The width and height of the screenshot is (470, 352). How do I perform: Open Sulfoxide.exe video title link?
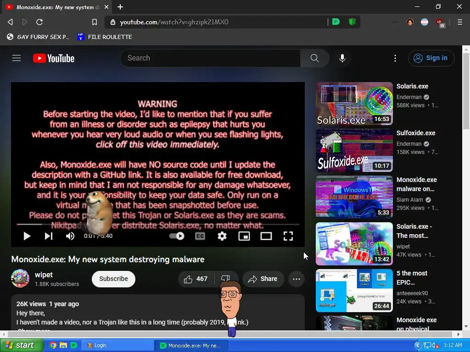tap(416, 133)
